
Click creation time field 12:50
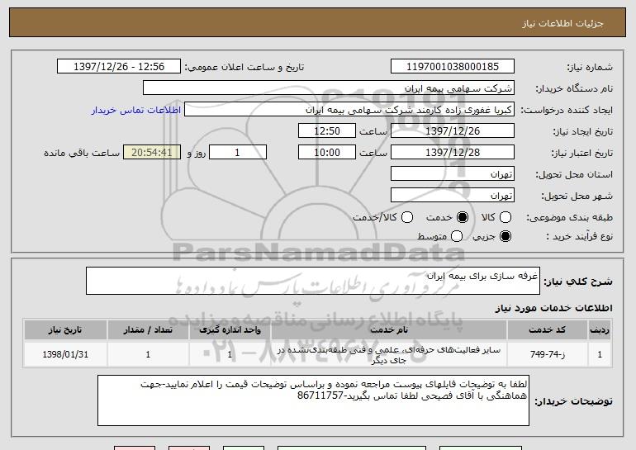click(327, 131)
